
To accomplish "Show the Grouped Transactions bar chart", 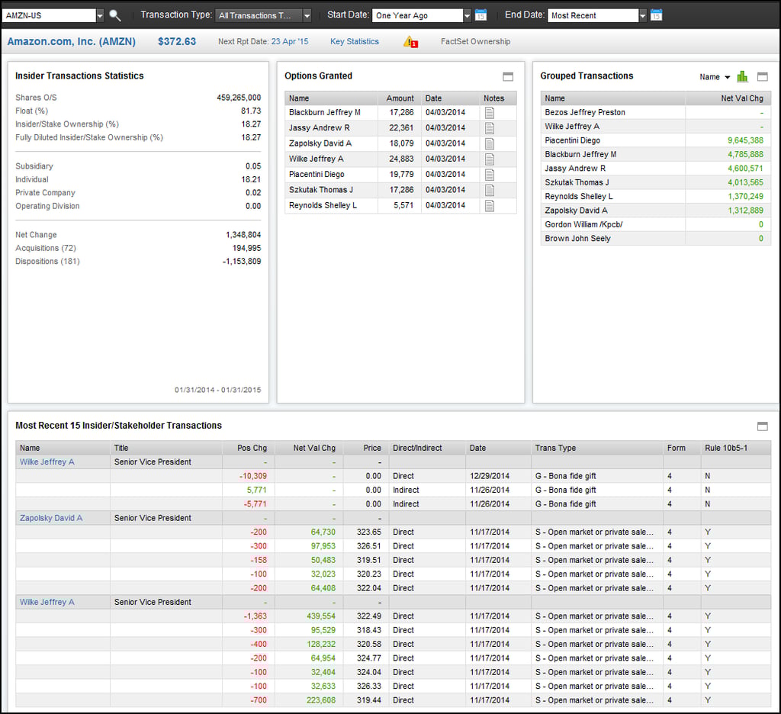I will (742, 77).
